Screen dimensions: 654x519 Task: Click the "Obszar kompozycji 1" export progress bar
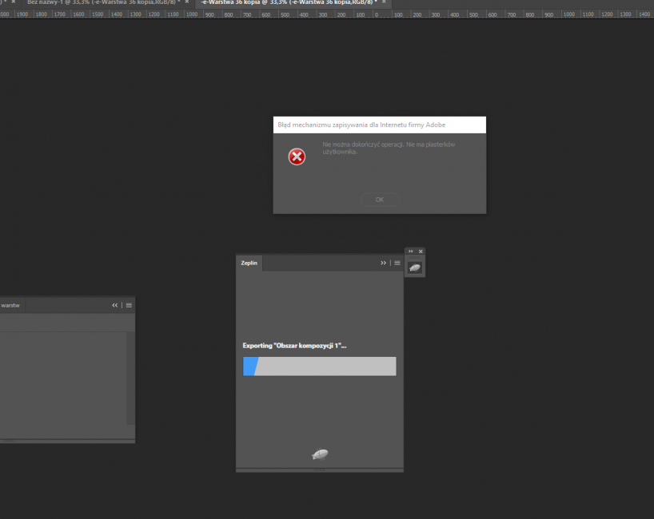pos(319,366)
